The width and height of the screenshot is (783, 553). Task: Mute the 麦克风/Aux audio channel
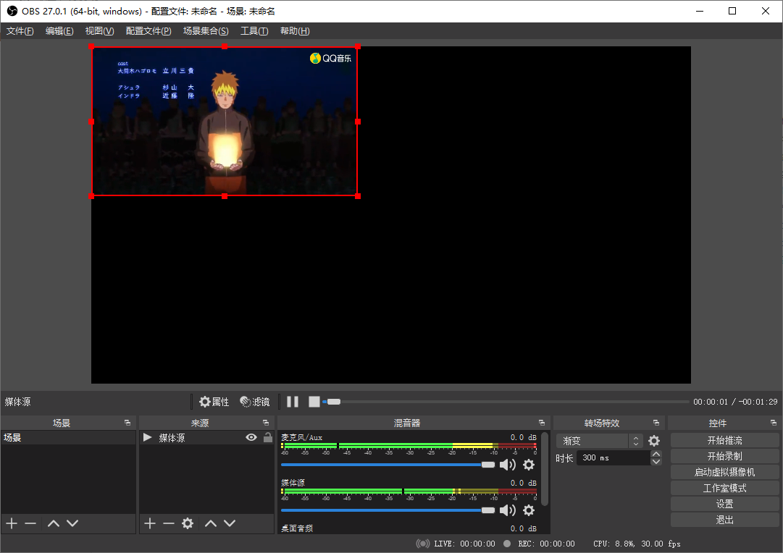(507, 465)
